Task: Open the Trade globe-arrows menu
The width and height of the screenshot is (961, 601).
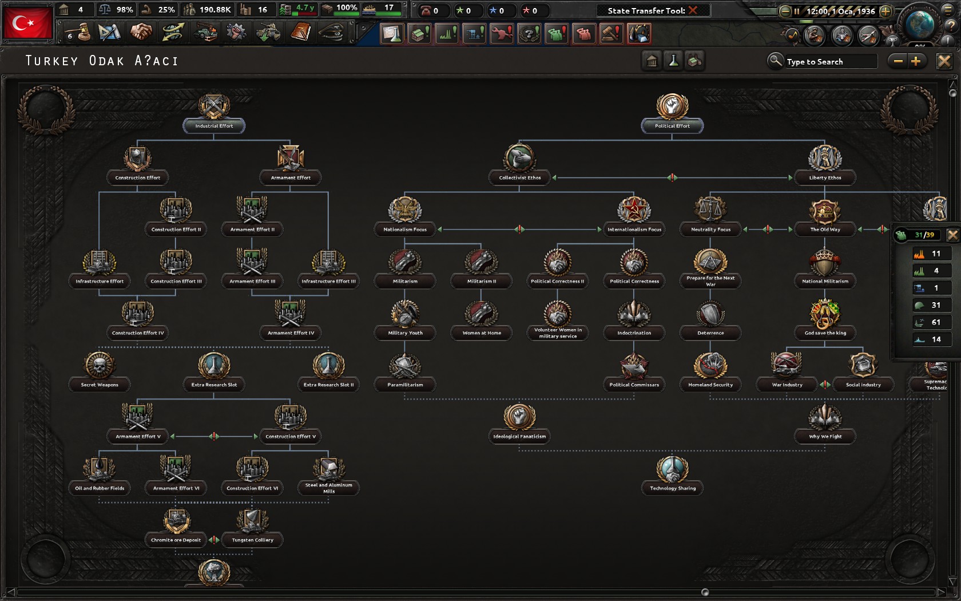Action: (173, 33)
